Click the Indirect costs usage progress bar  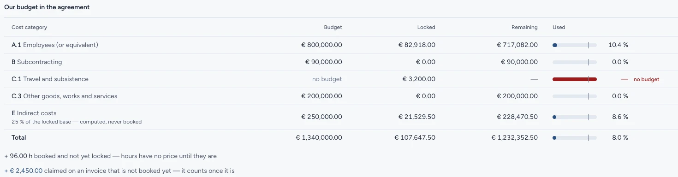click(x=575, y=117)
